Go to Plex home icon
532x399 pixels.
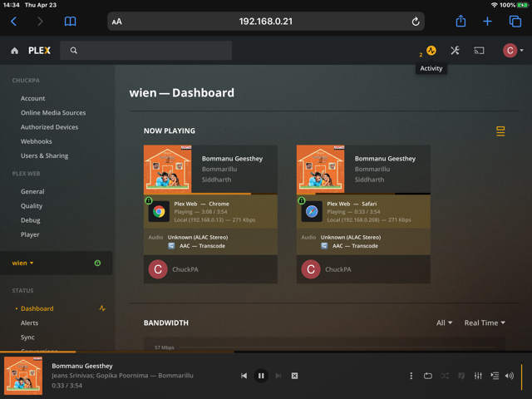coord(15,51)
